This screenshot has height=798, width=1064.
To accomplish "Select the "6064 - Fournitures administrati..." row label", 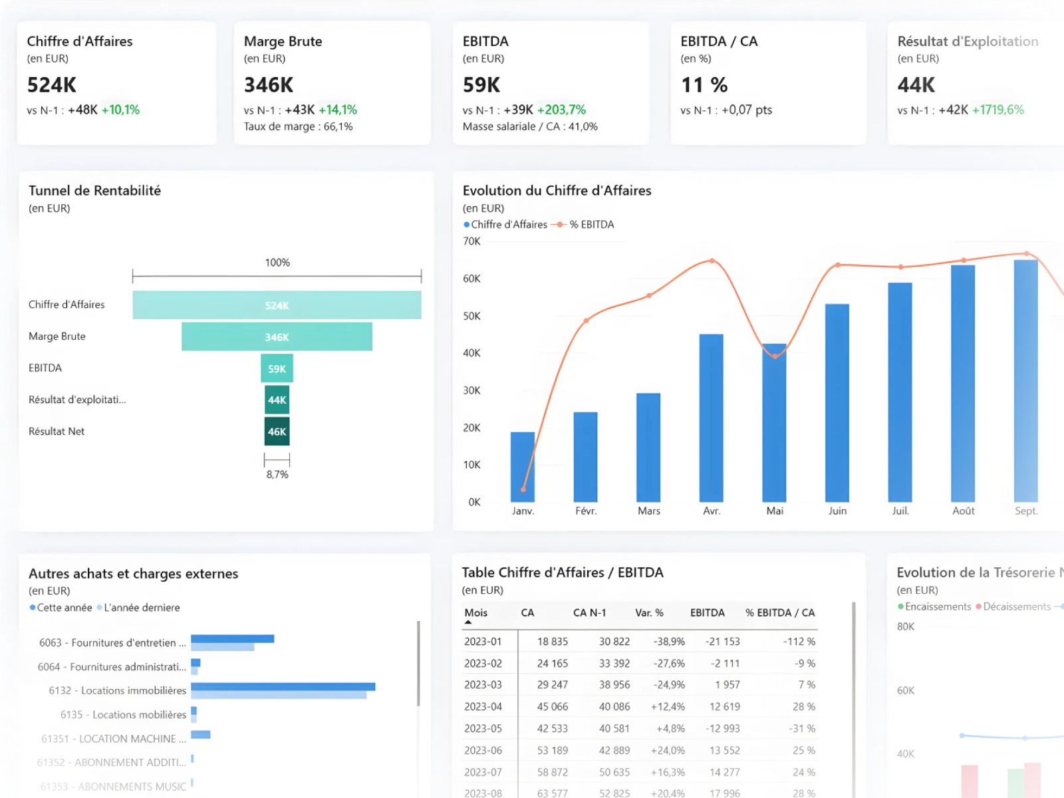I will point(112,666).
